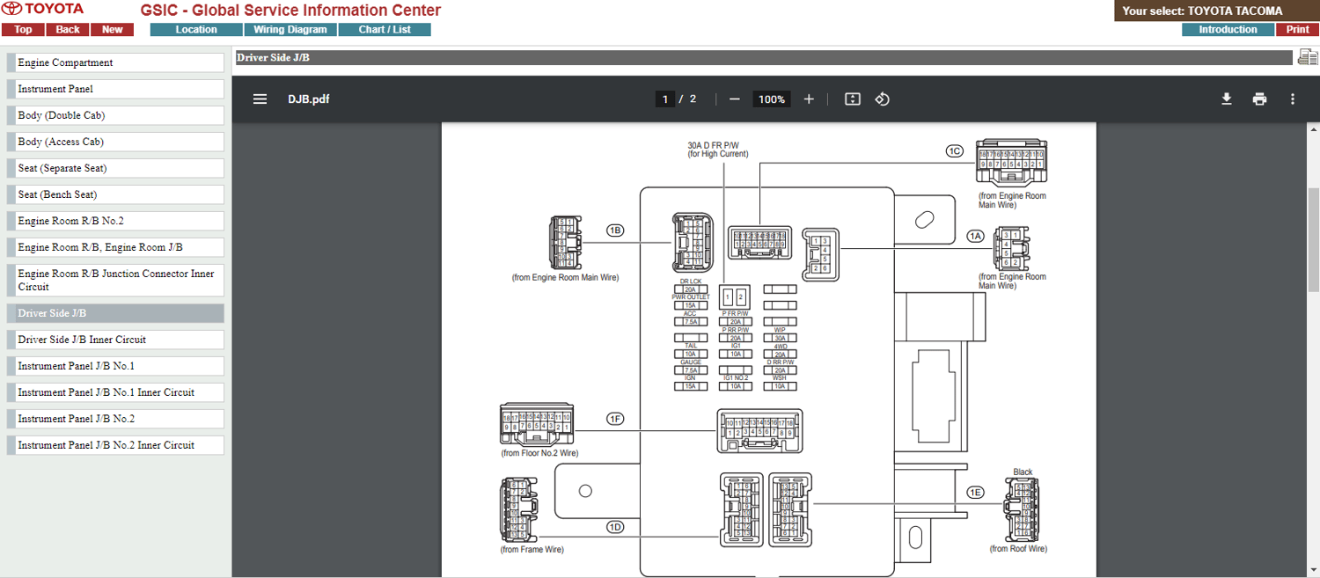The image size is (1320, 578).
Task: Select Body (Double Cab) entry
Action: pos(115,115)
